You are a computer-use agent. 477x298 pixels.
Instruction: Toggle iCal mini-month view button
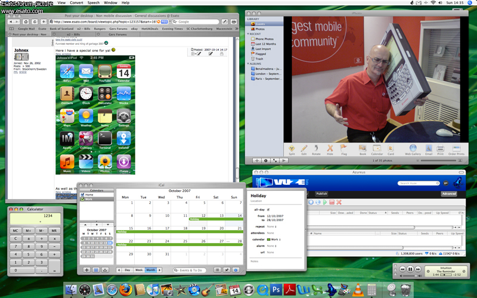pyautogui.click(x=96, y=270)
